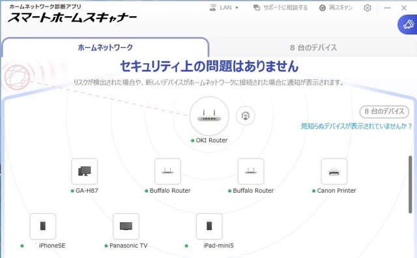
Task: Open 見知らぬデバイスが表示されていませんか？ link
Action: pyautogui.click(x=356, y=126)
